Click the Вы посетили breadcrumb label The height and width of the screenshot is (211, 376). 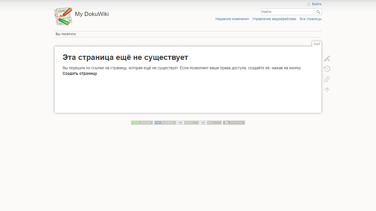coord(66,34)
